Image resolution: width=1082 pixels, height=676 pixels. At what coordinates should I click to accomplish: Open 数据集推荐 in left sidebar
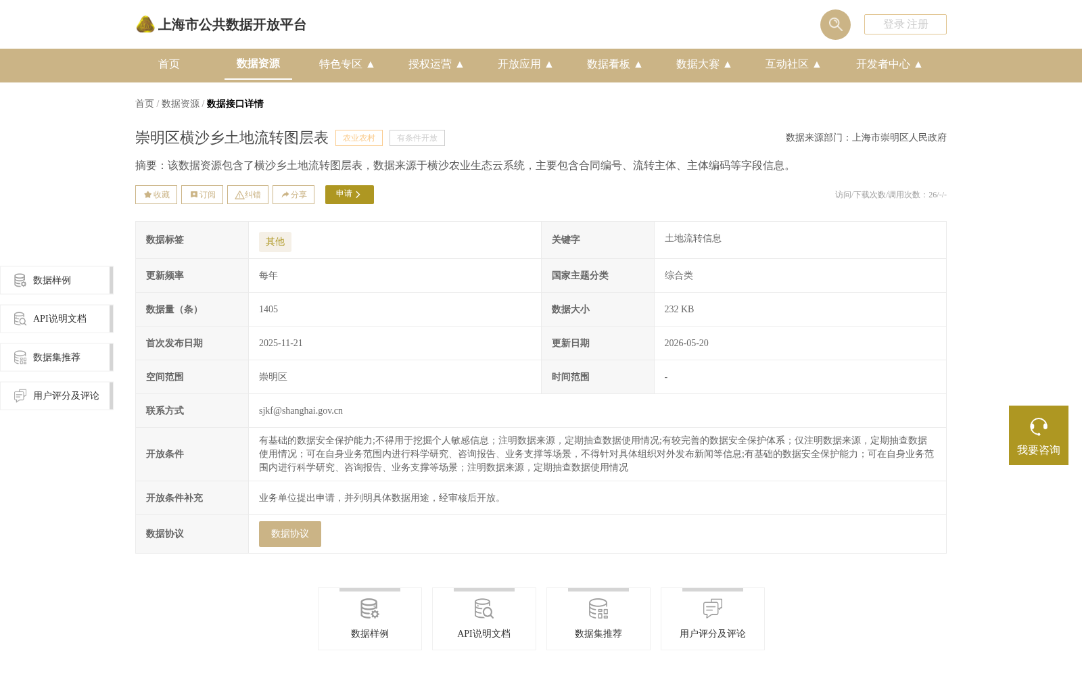coord(57,357)
